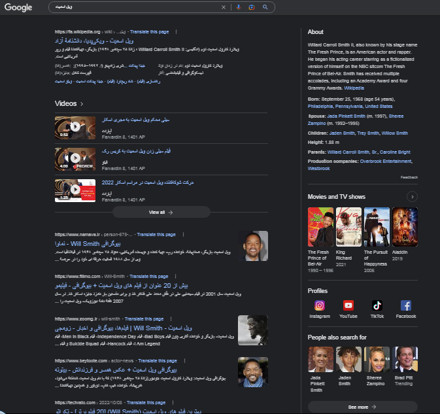The height and width of the screenshot is (414, 440).
Task: Select Sheree Zampino photo
Action: coord(377,359)
